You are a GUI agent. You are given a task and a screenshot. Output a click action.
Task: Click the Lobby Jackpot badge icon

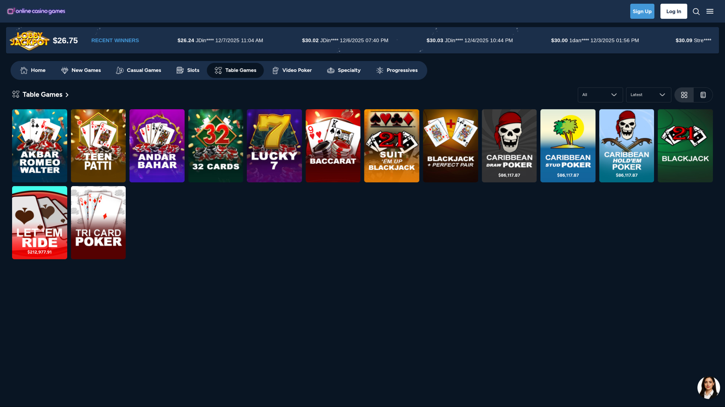[30, 40]
